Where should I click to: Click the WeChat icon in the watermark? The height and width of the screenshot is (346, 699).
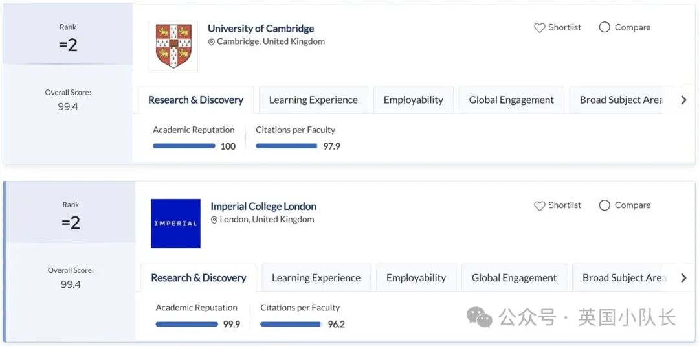pos(480,317)
